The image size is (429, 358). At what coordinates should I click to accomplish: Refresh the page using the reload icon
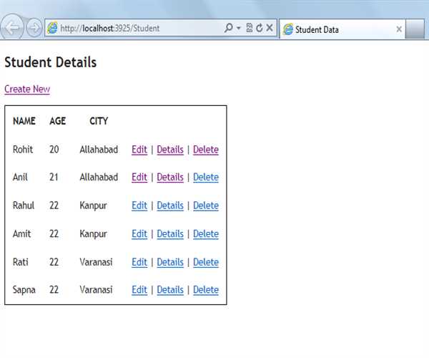pyautogui.click(x=259, y=29)
